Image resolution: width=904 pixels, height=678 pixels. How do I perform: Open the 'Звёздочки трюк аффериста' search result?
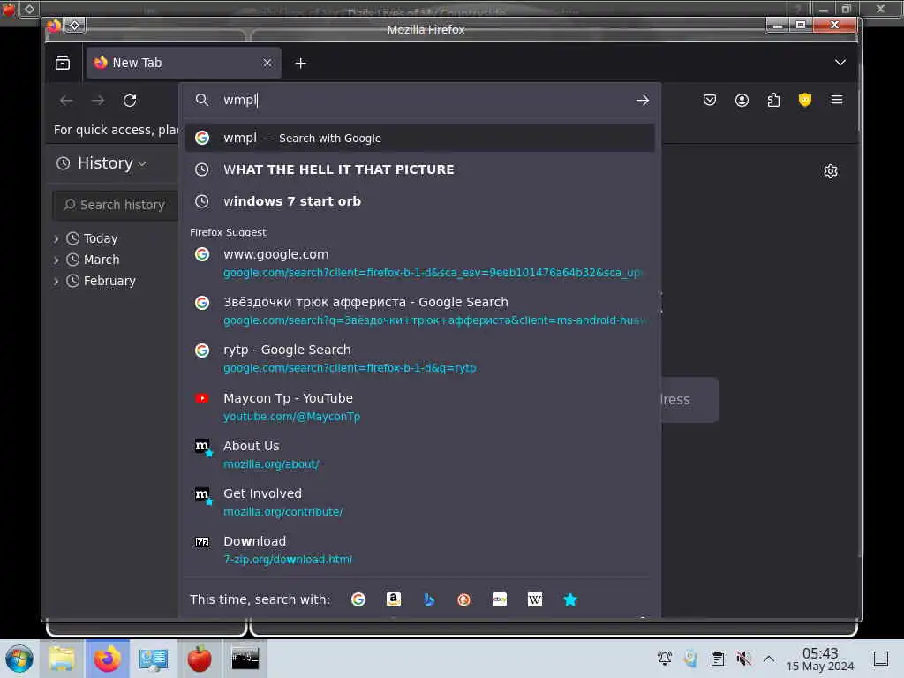click(419, 311)
